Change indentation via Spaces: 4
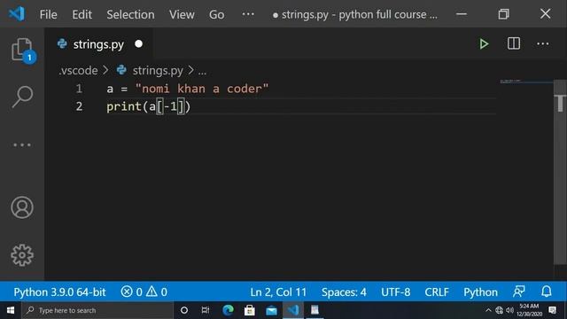 (344, 292)
